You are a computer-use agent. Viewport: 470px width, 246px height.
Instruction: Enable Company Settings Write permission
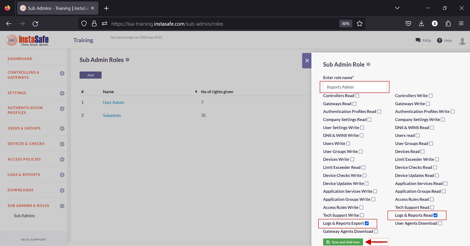(443, 119)
